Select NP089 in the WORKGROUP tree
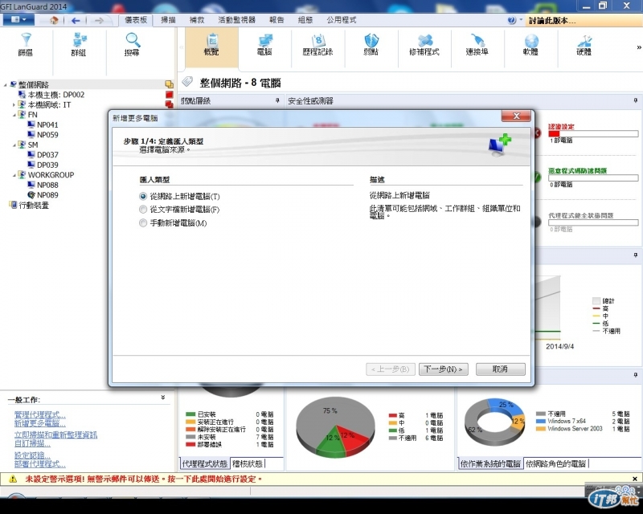The height and width of the screenshot is (514, 643). (47, 195)
